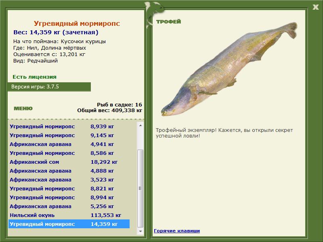Select Нильский окунь 113,553 кг row

(x=69, y=215)
